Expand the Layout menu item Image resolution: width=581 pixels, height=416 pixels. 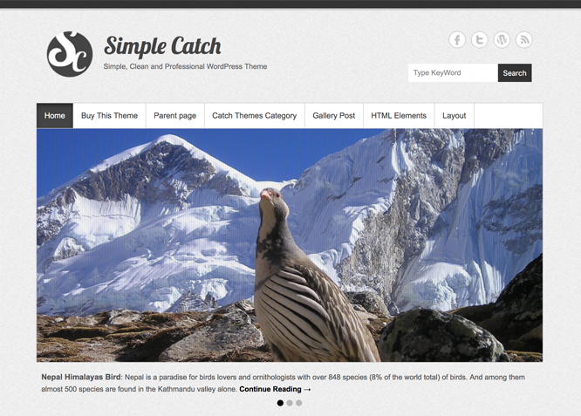point(455,116)
